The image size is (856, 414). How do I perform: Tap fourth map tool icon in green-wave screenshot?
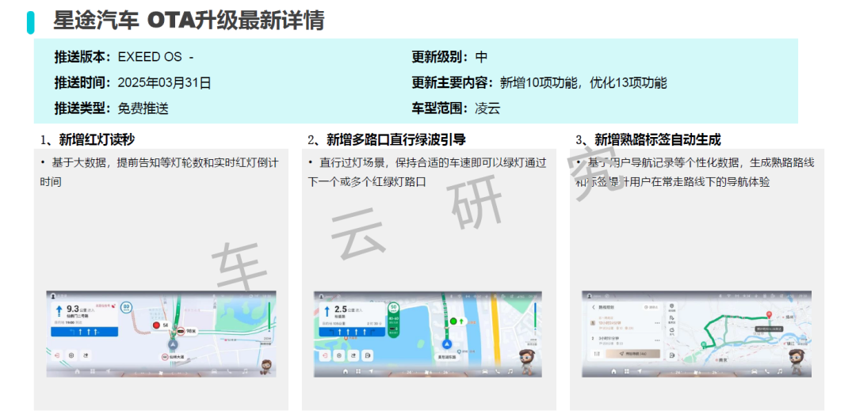[x=368, y=355]
